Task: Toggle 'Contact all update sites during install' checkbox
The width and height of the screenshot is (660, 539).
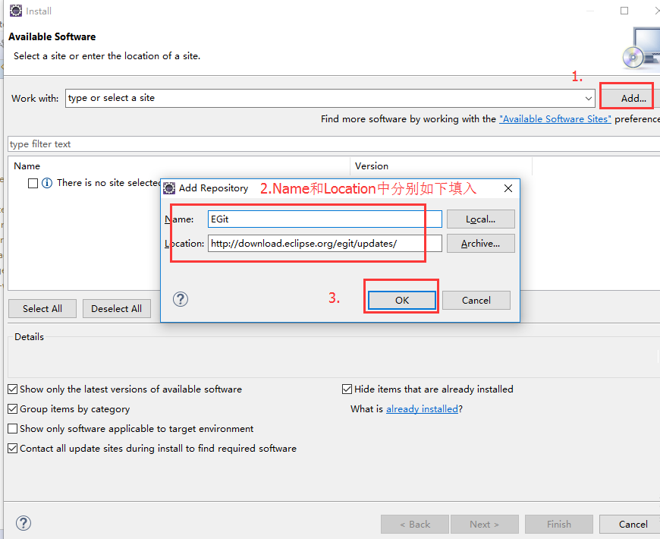Action: tap(13, 449)
